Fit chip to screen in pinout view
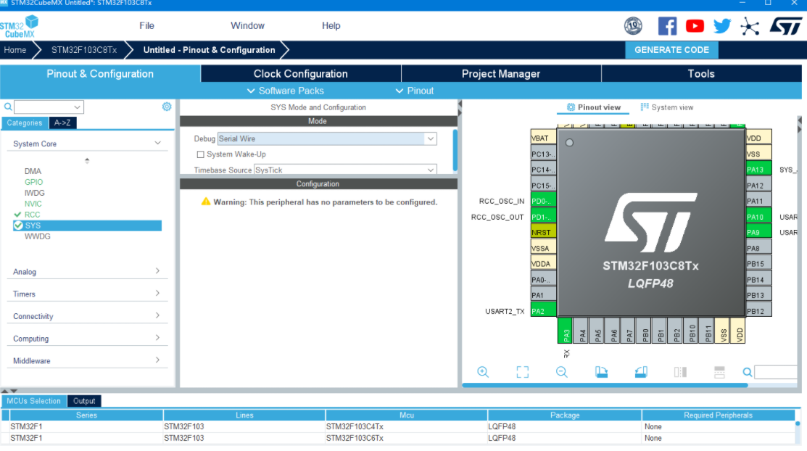 pyautogui.click(x=522, y=372)
